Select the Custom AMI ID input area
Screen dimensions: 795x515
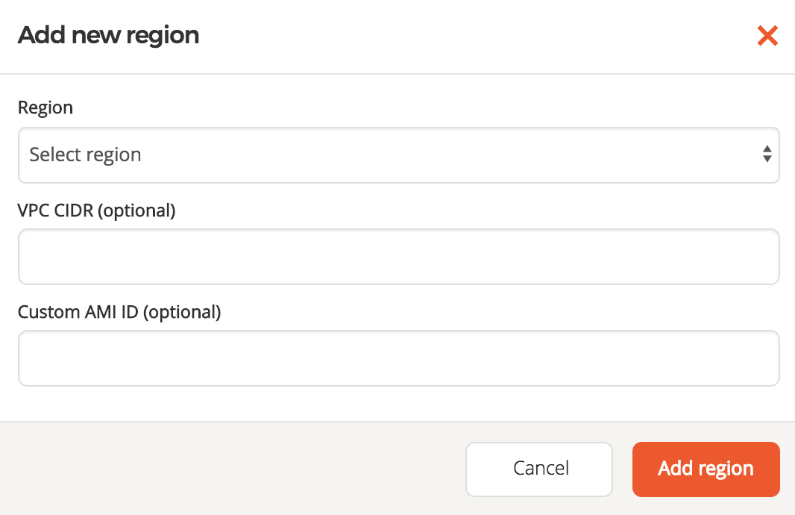click(x=397, y=358)
